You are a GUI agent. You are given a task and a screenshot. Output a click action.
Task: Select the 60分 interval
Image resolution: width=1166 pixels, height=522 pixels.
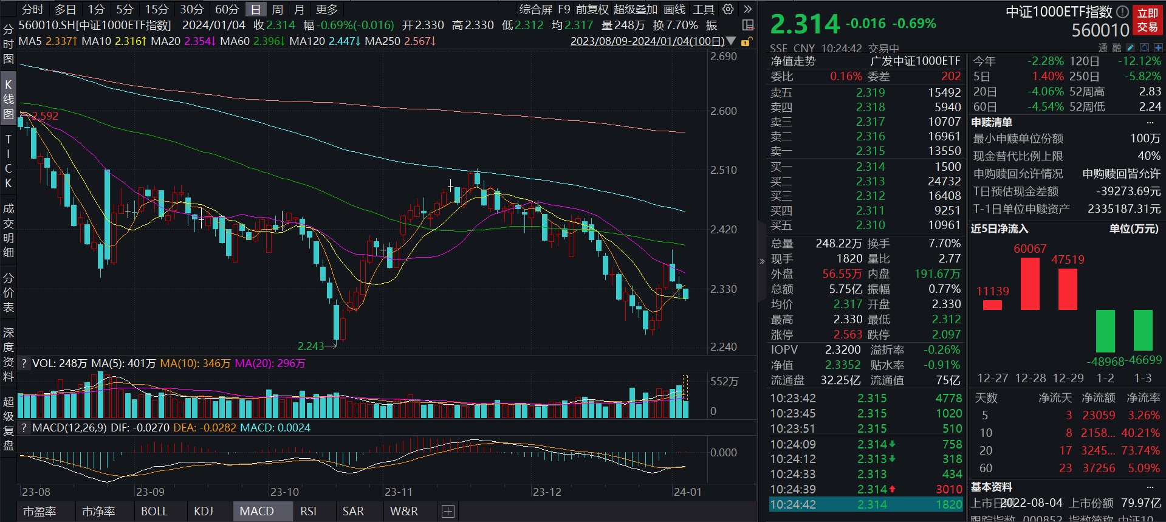pyautogui.click(x=227, y=9)
